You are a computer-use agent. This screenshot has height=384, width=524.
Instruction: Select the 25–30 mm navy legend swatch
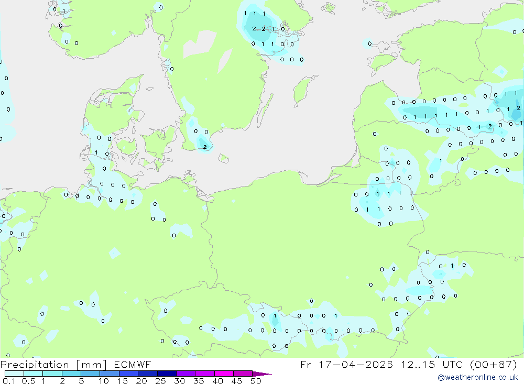point(167,374)
